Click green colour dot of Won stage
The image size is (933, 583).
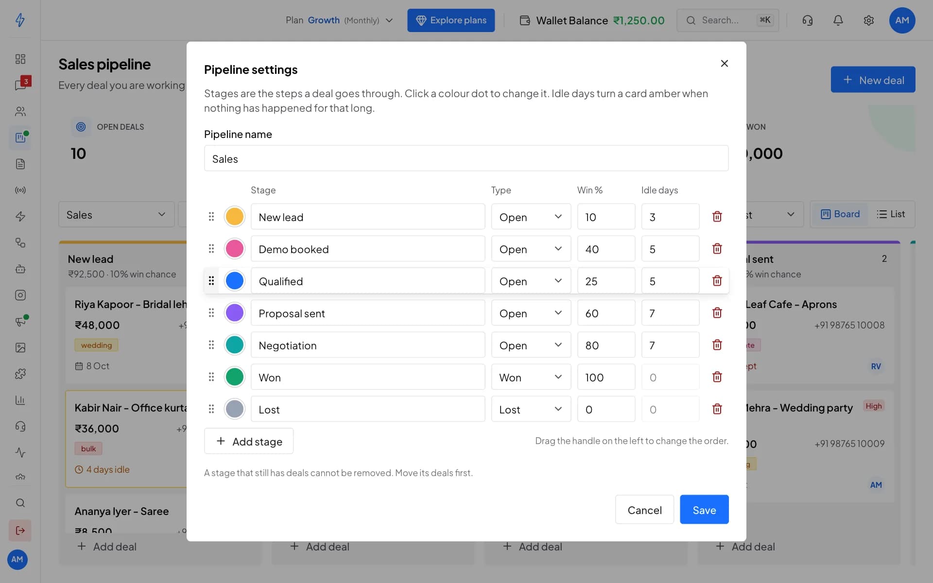click(x=234, y=377)
